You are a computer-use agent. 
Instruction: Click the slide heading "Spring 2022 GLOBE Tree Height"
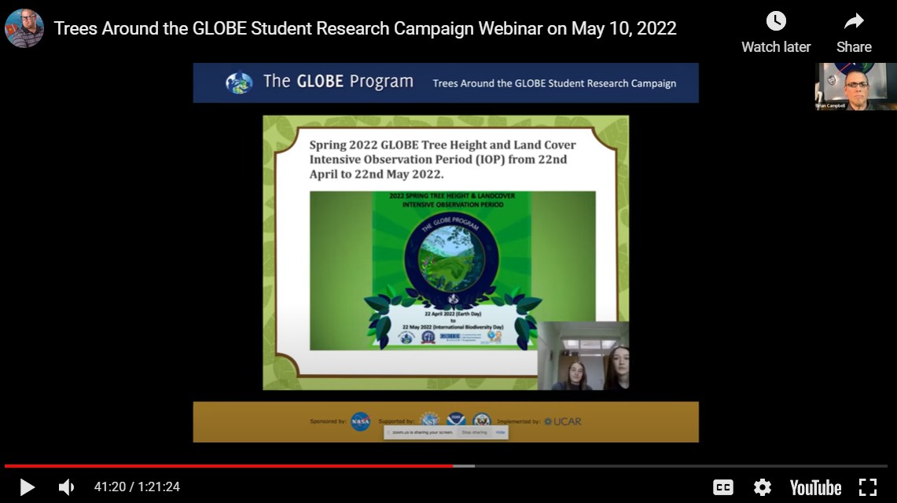click(x=443, y=160)
